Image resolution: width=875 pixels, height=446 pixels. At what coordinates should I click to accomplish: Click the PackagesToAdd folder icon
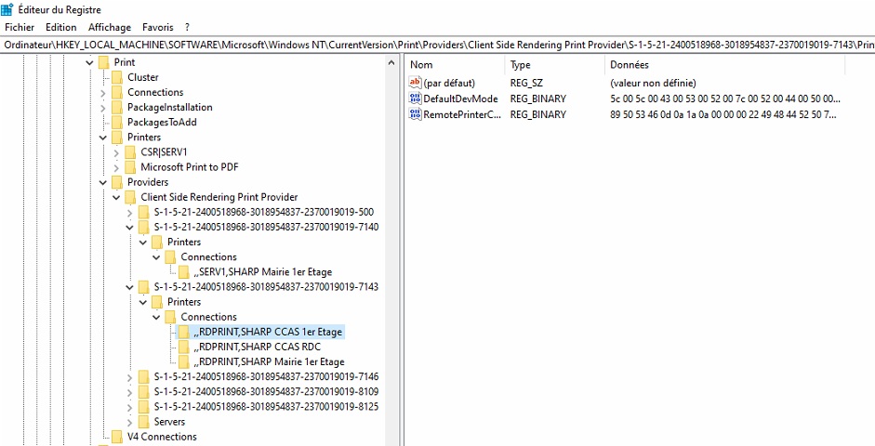click(116, 122)
